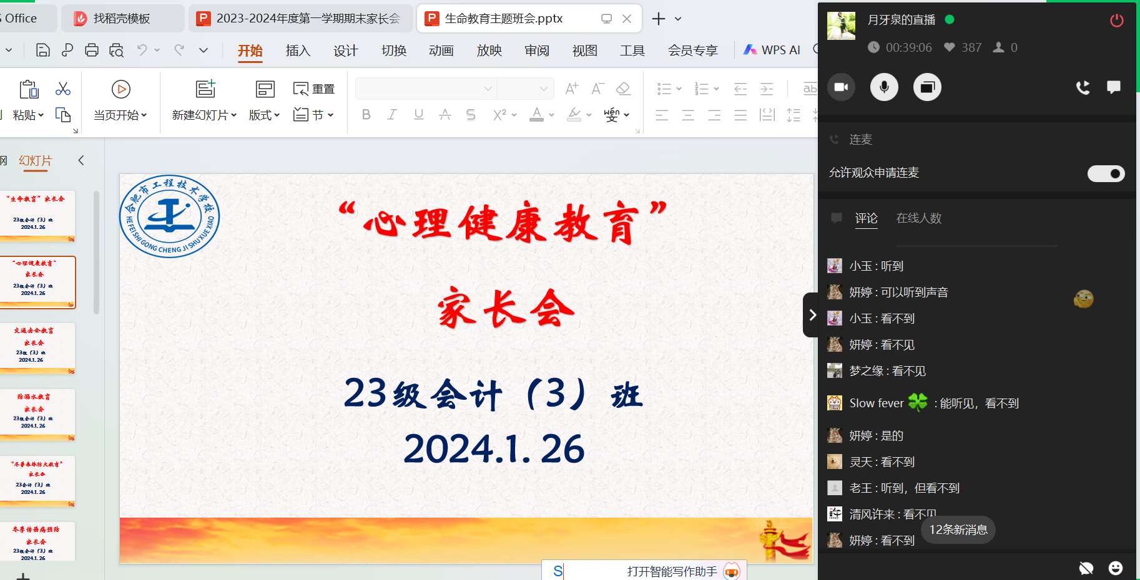The width and height of the screenshot is (1140, 580).
Task: Click the screen share window icon
Action: [927, 87]
